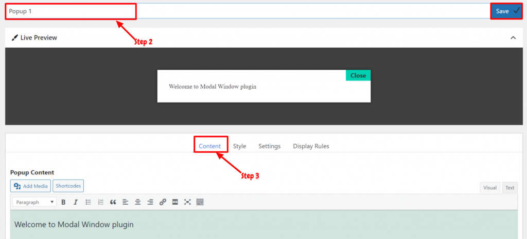Click the 'Popup Content' label
The width and height of the screenshot is (527, 239).
32,172
